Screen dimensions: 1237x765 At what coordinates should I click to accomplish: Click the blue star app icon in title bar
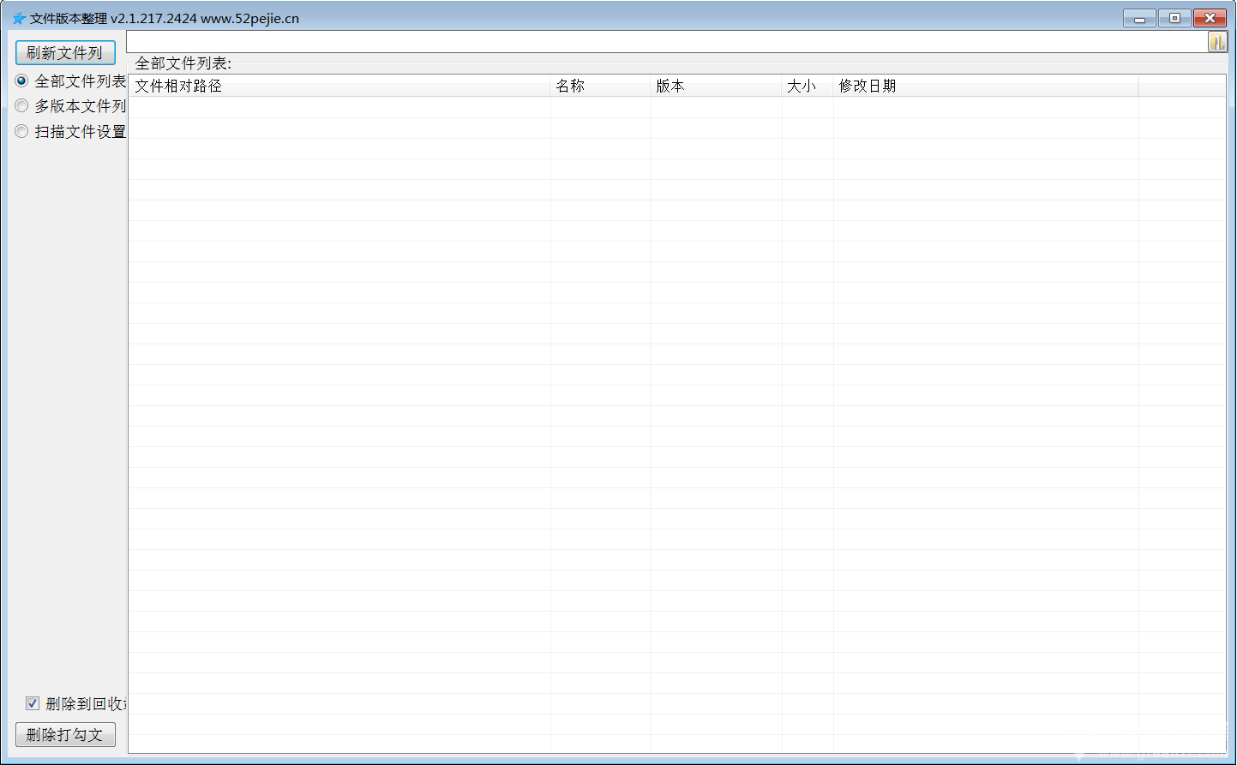19,18
